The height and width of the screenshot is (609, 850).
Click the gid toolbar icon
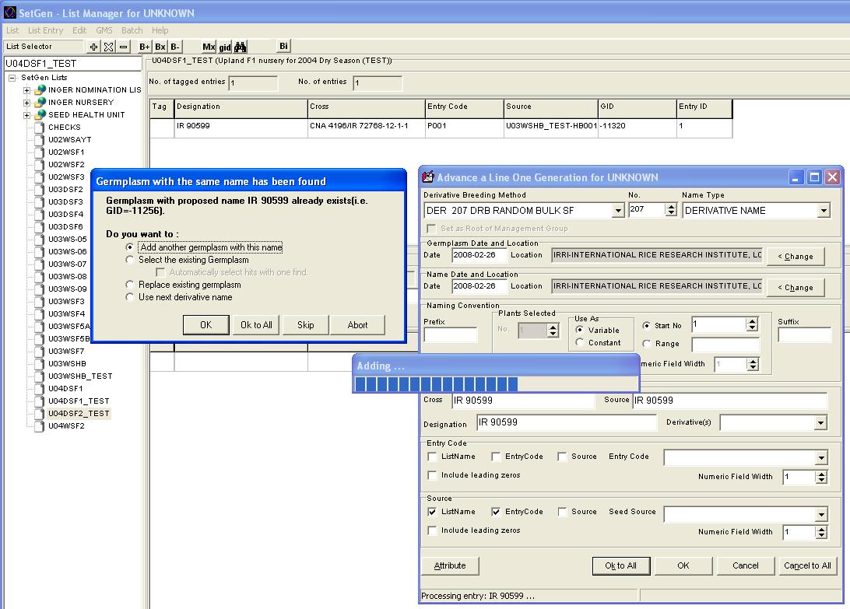point(224,47)
